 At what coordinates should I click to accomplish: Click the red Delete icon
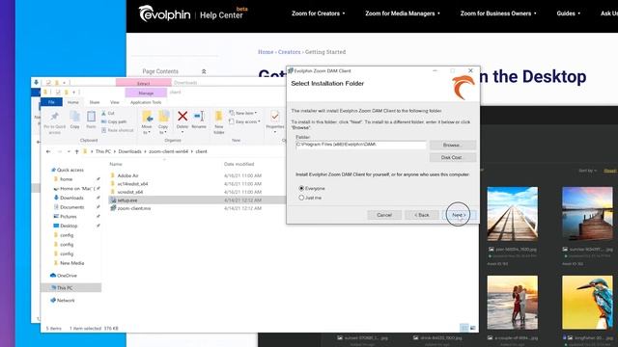point(183,116)
